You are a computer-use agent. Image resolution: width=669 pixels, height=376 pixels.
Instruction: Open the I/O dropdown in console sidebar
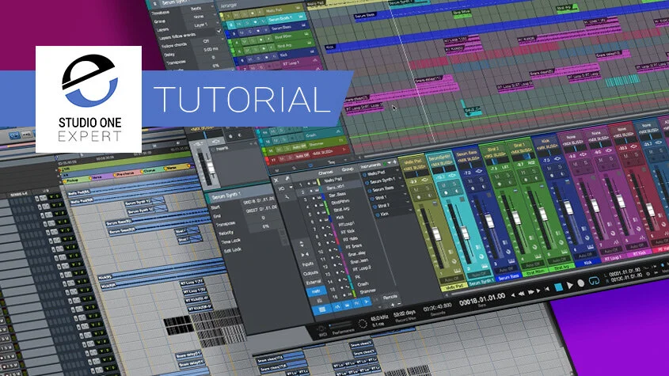coord(283,188)
